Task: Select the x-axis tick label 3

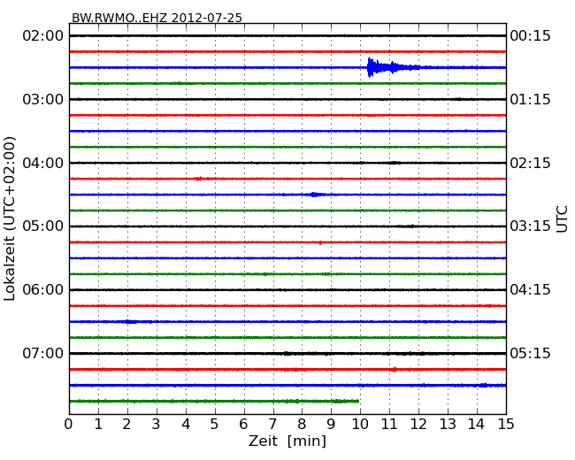Action: (157, 425)
